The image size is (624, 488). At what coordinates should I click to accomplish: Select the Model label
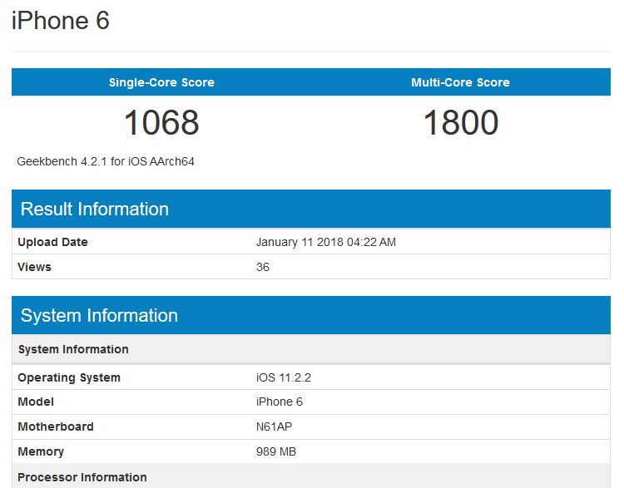pyautogui.click(x=36, y=402)
